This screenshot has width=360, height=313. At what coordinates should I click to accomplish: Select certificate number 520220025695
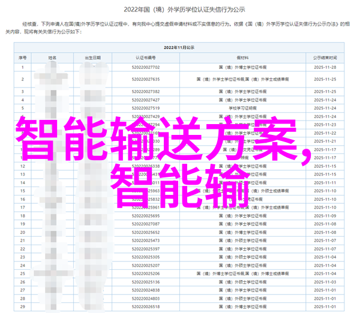146,216
